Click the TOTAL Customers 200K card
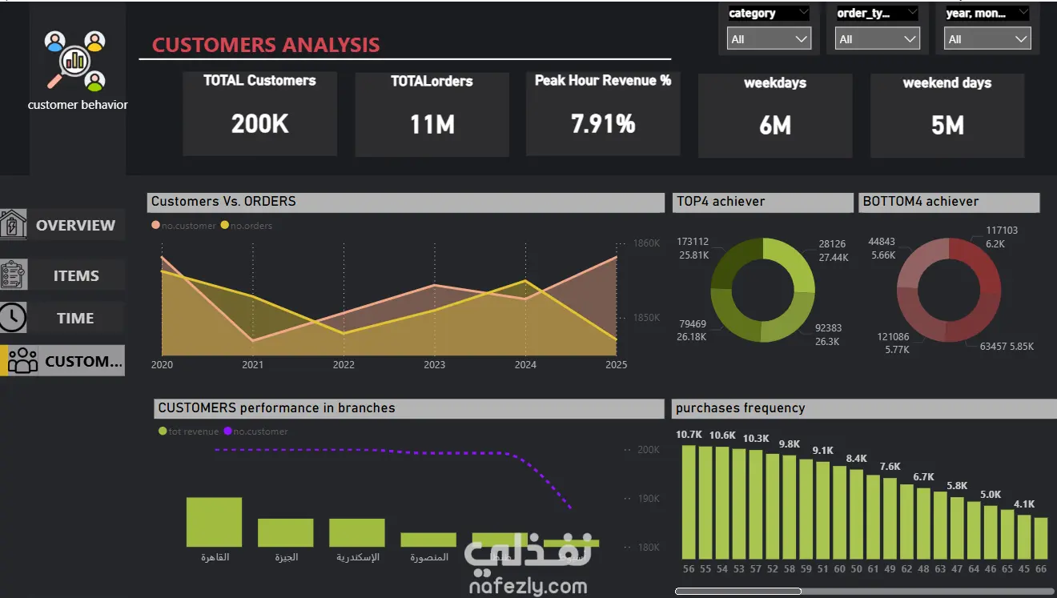This screenshot has height=598, width=1057. click(259, 114)
